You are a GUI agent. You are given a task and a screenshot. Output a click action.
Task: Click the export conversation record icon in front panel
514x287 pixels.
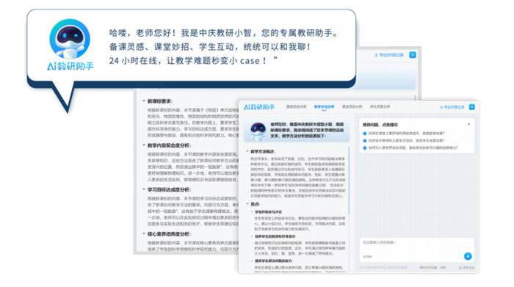click(x=441, y=107)
